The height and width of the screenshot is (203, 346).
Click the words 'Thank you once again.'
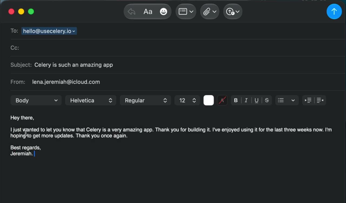(x=102, y=136)
